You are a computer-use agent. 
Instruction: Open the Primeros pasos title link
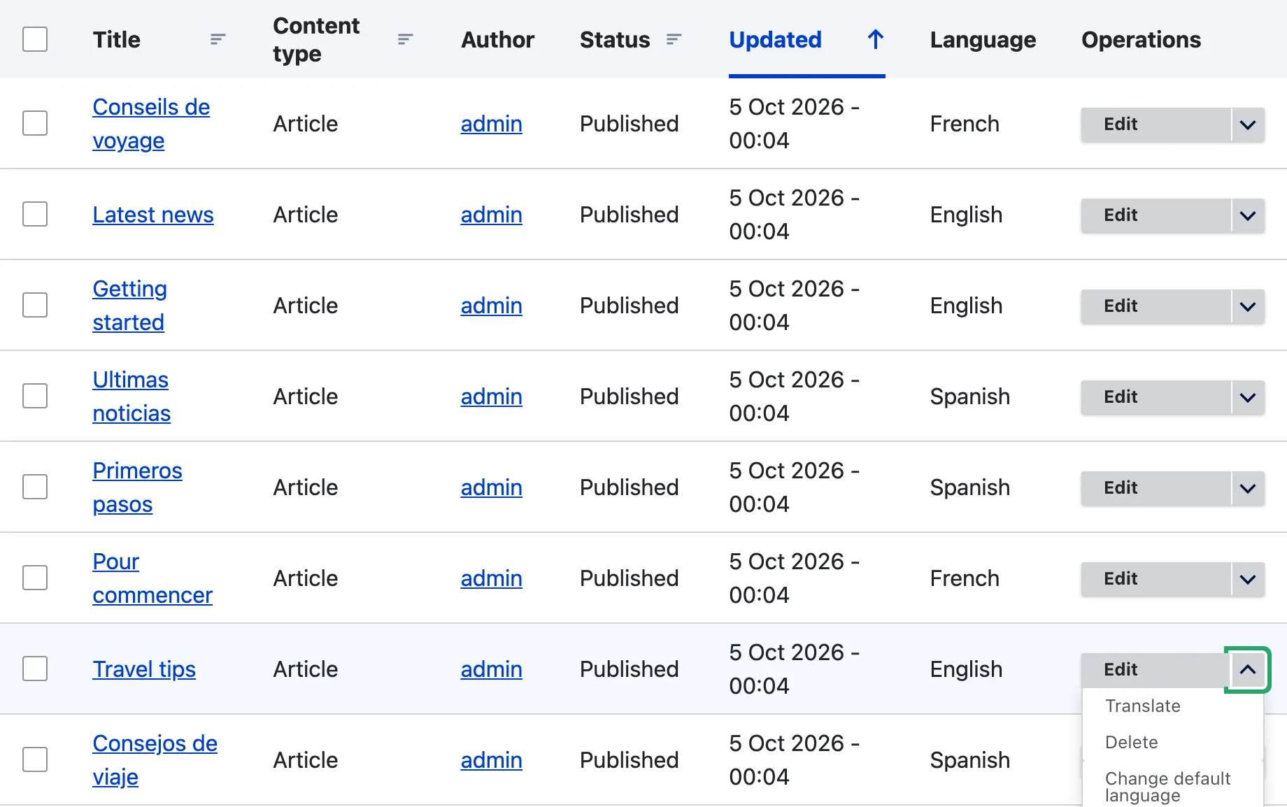(x=137, y=487)
